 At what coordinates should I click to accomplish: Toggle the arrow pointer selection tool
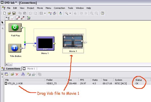click(2, 22)
